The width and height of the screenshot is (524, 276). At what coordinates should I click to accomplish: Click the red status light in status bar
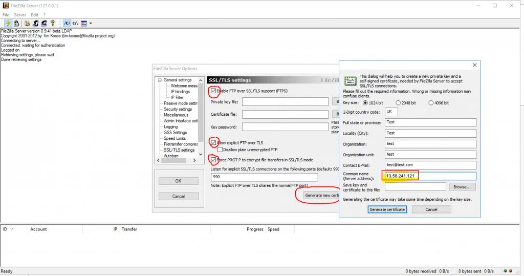click(x=510, y=271)
